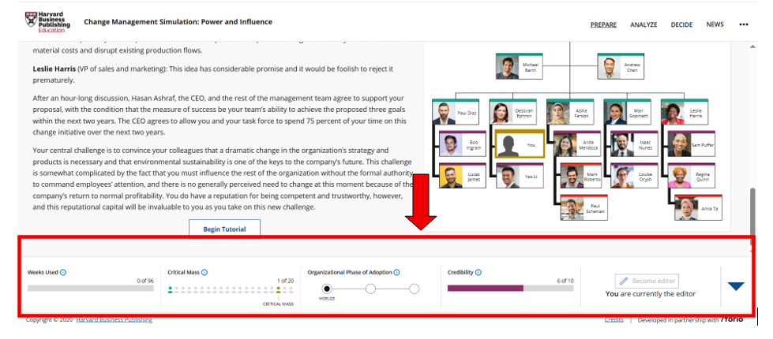Select the Mobilize phase radio circle
The height and width of the screenshot is (339, 773).
pyautogui.click(x=327, y=289)
